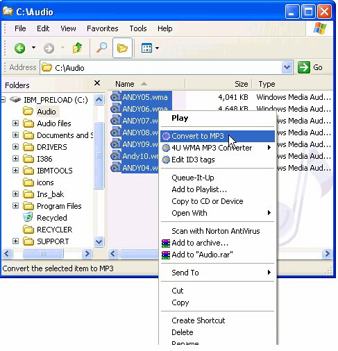This screenshot has height=351, width=338.
Task: Open the Address bar dropdown
Action: pyautogui.click(x=287, y=67)
